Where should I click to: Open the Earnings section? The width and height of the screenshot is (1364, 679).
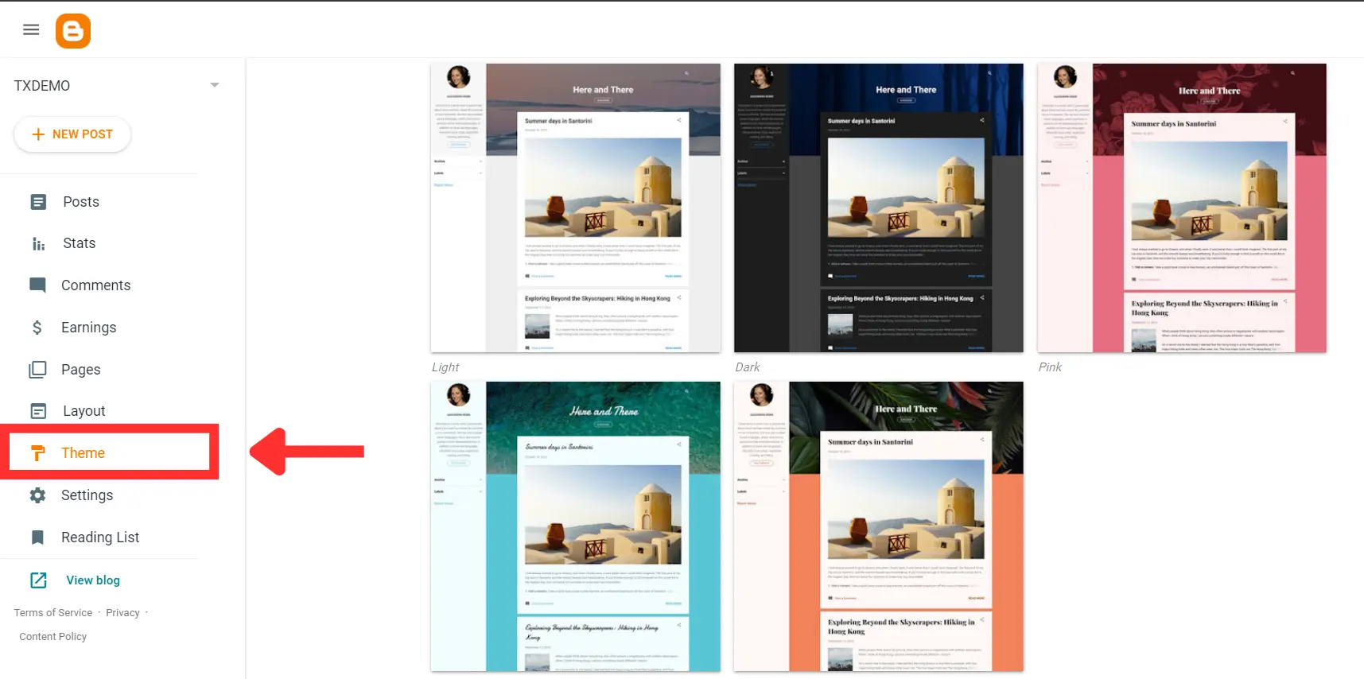point(88,328)
